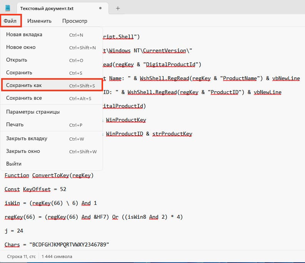Image resolution: width=305 pixels, height=263 pixels.
Task: Open the Файл menu
Action: [10, 21]
